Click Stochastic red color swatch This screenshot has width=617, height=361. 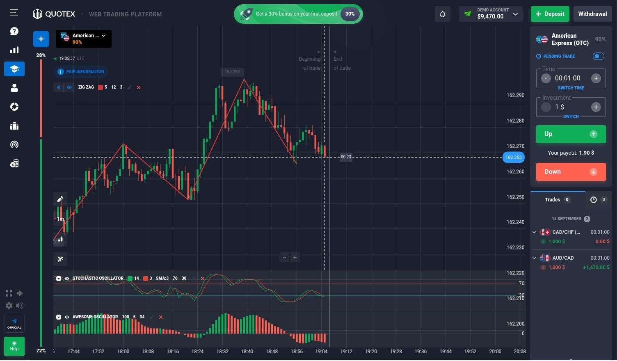145,279
